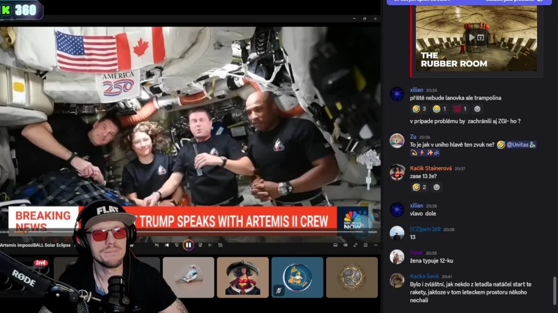The height and width of the screenshot is (313, 558).
Task: Click the username Zu
Action: 413,137
